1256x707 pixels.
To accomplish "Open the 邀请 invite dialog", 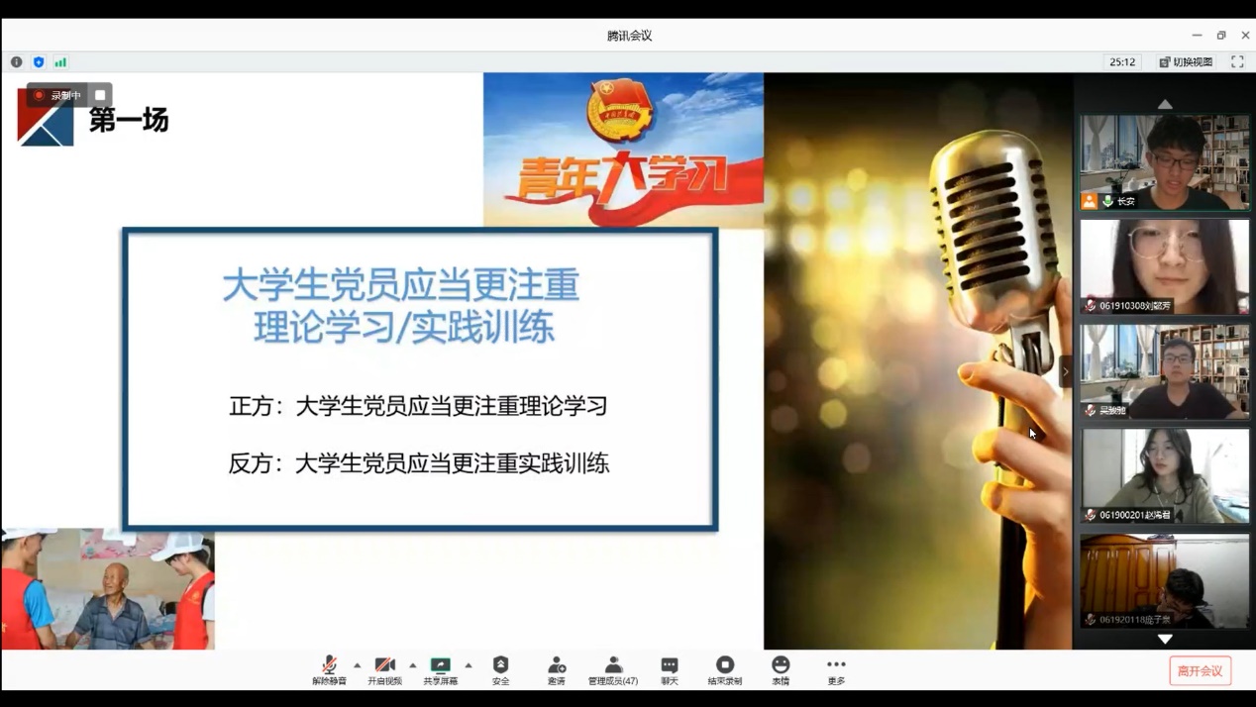I will 557,669.
